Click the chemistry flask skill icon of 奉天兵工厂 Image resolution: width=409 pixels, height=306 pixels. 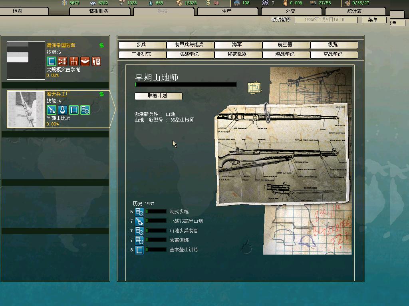(x=63, y=110)
